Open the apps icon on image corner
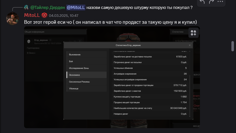Image resolution: width=236 pixels, height=133 pixels. tap(193, 33)
